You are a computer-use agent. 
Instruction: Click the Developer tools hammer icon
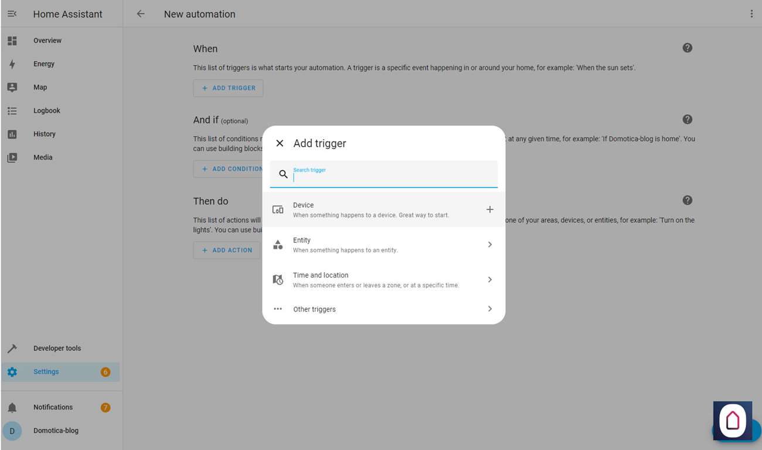coord(12,349)
